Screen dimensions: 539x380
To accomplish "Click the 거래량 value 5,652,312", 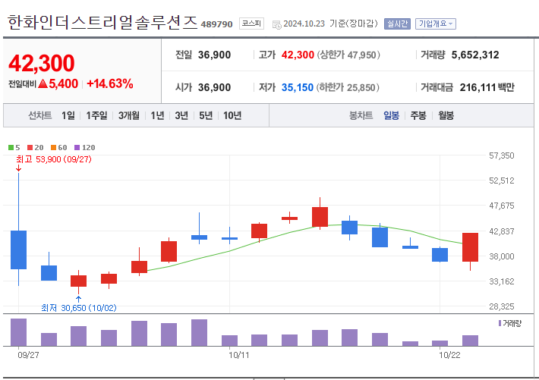I will point(475,55).
